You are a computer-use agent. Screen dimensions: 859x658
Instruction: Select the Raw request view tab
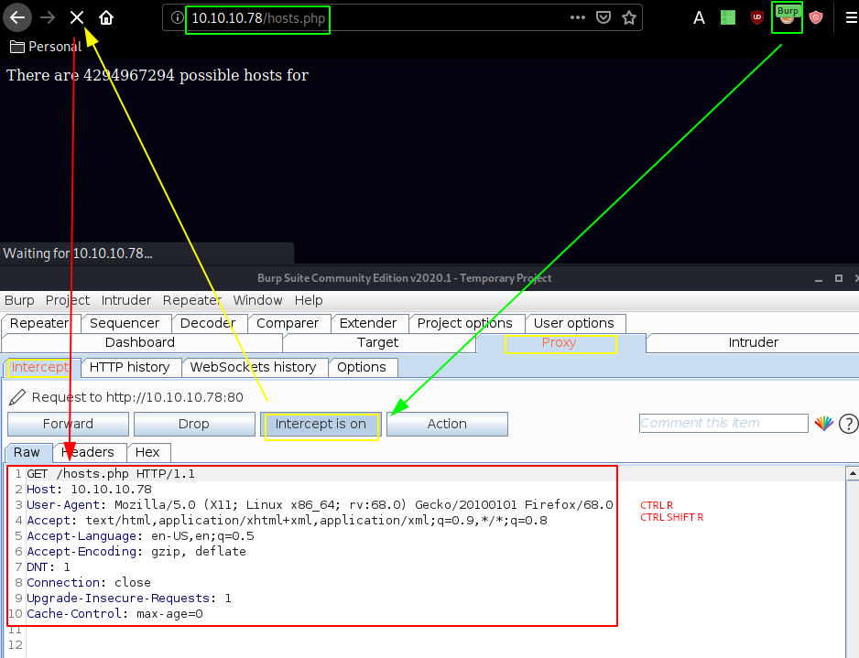coord(27,452)
